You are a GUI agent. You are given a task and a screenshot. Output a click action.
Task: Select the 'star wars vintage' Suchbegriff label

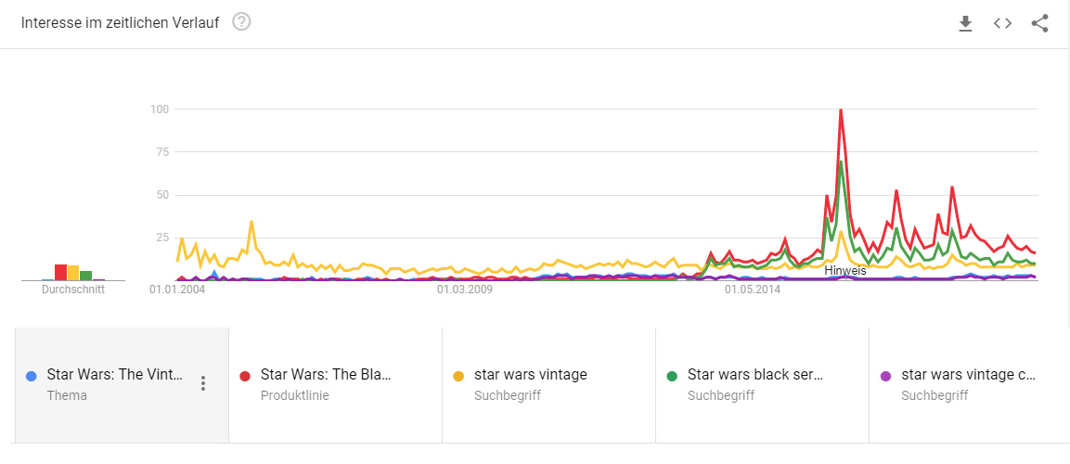tap(531, 375)
